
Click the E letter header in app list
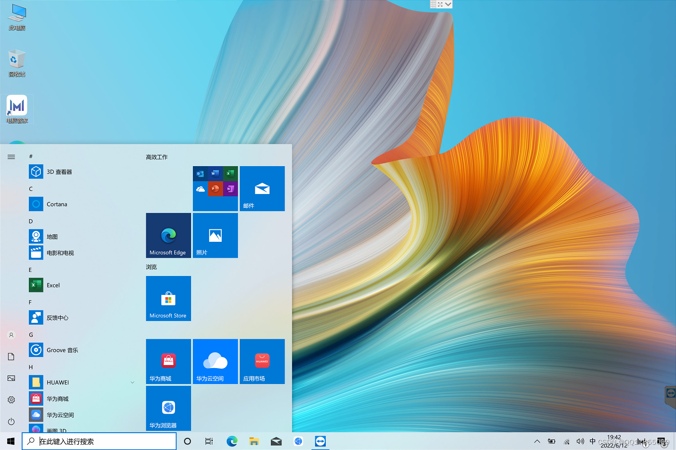[31, 270]
